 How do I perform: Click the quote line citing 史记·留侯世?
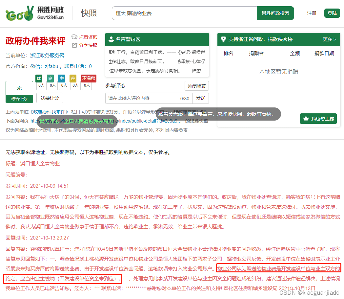point(157,52)
